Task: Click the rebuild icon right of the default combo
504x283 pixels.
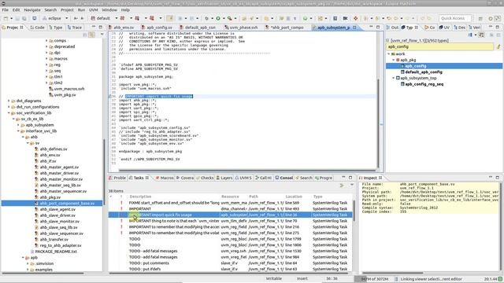Action: 123,18
